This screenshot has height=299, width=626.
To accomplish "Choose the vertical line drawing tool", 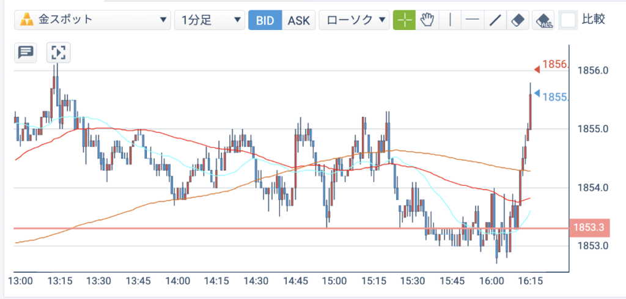I will click(x=450, y=20).
